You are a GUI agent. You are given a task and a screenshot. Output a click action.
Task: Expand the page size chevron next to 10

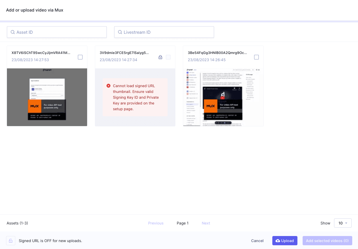[x=346, y=223]
